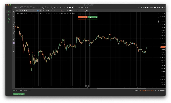Open the people-shaped icon in the left sidebar
Screen dimensions: 171x103
[9, 22]
